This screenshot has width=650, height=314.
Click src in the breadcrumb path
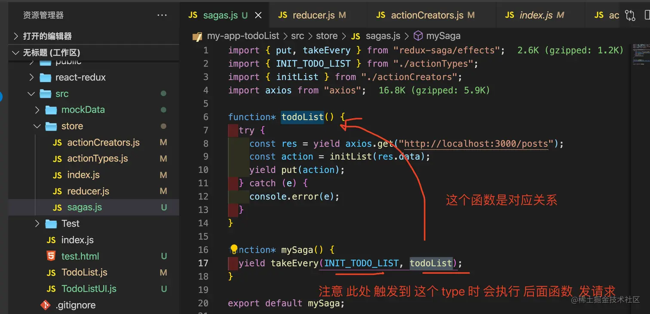click(297, 36)
